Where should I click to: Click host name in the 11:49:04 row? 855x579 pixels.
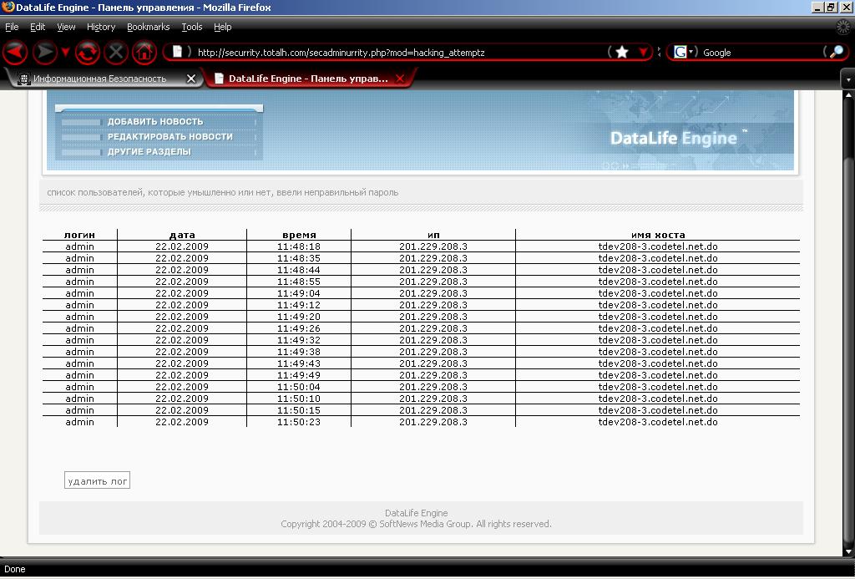[658, 293]
